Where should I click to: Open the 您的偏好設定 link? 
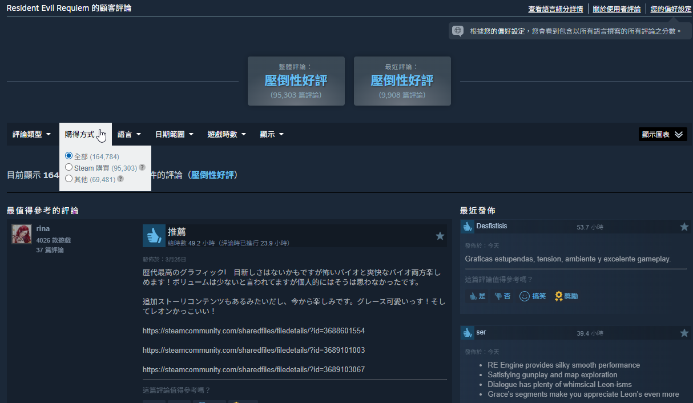[x=670, y=9]
